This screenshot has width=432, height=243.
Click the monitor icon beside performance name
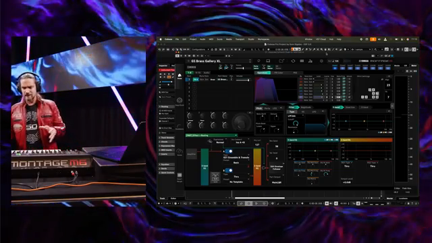point(268,61)
